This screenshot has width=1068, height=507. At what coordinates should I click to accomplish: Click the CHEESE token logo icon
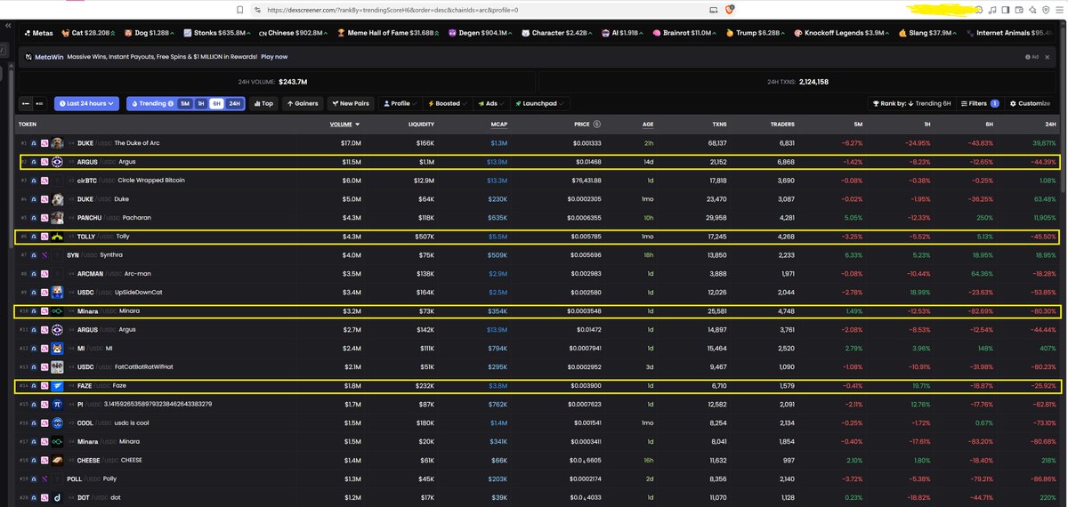(57, 460)
